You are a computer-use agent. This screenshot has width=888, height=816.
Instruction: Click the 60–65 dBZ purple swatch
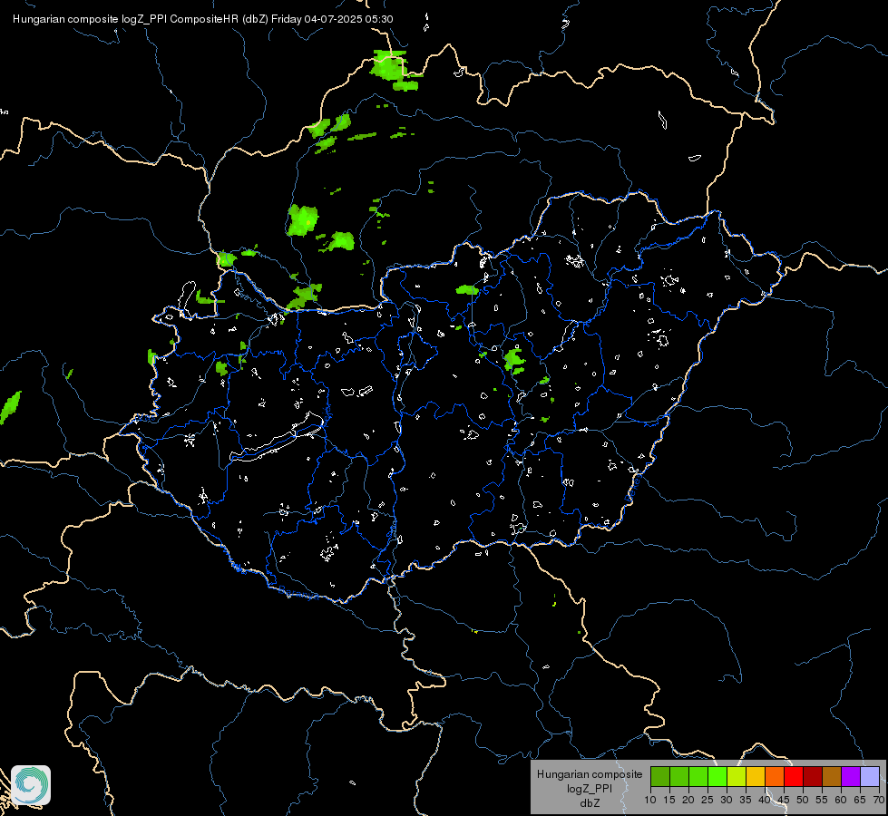click(851, 776)
